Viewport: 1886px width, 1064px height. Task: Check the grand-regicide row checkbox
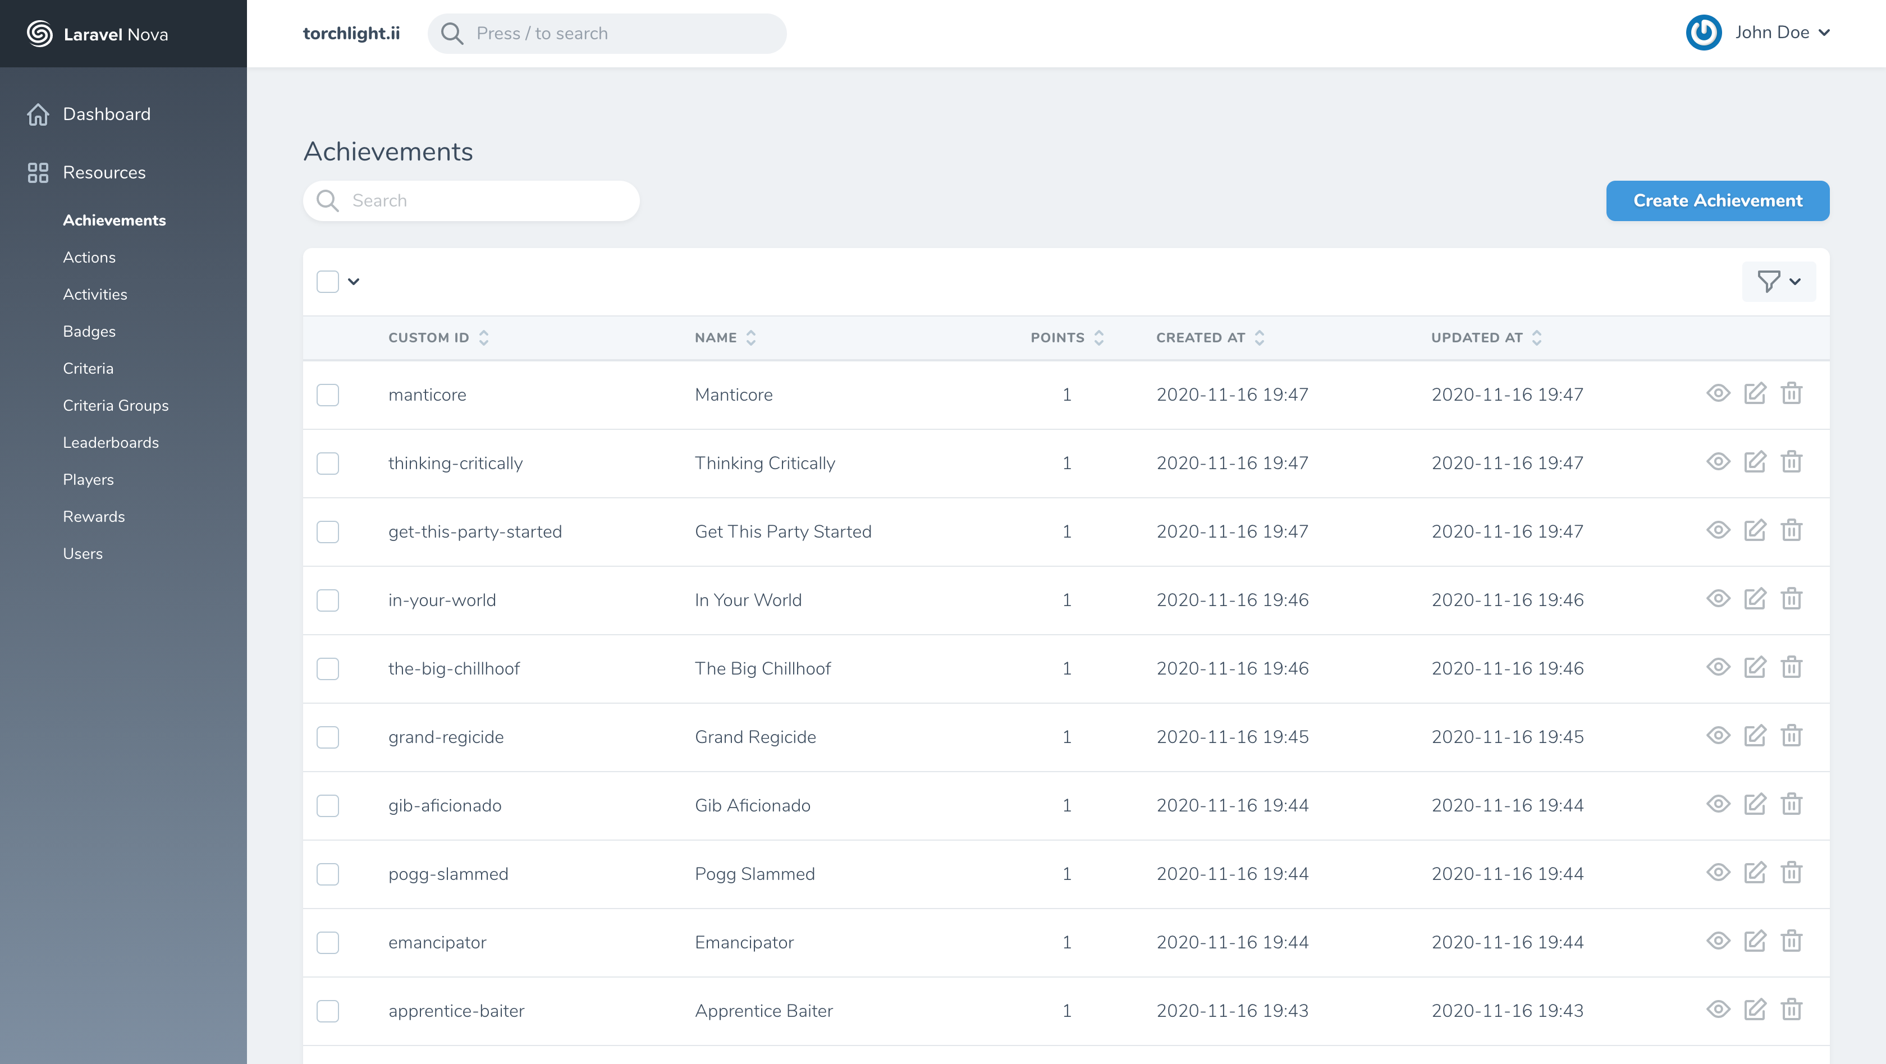[x=327, y=737]
